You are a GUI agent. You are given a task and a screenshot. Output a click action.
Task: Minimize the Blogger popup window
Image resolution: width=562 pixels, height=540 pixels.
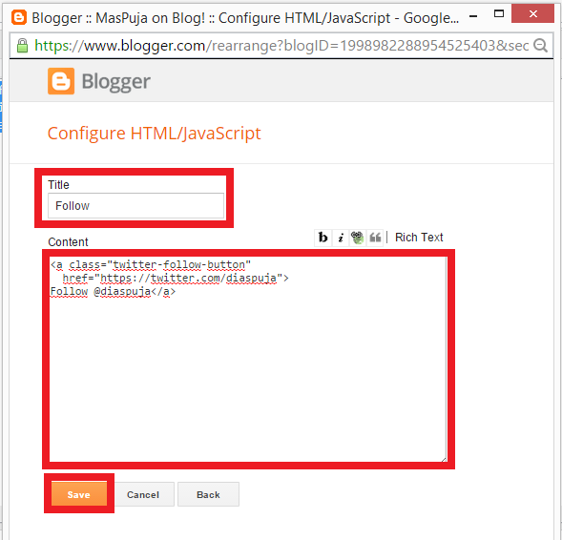pos(473,16)
